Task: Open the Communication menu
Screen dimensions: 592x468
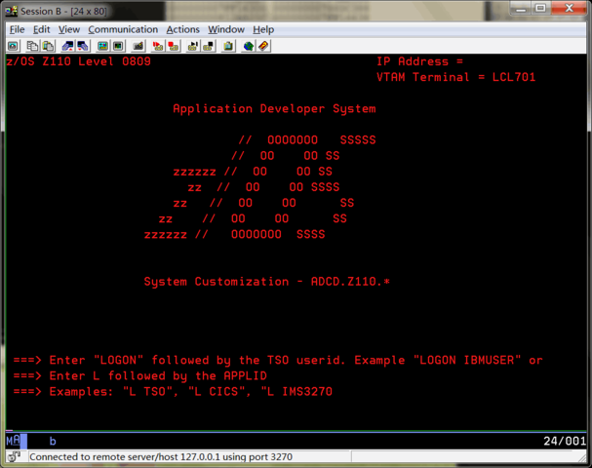Action: coord(123,29)
